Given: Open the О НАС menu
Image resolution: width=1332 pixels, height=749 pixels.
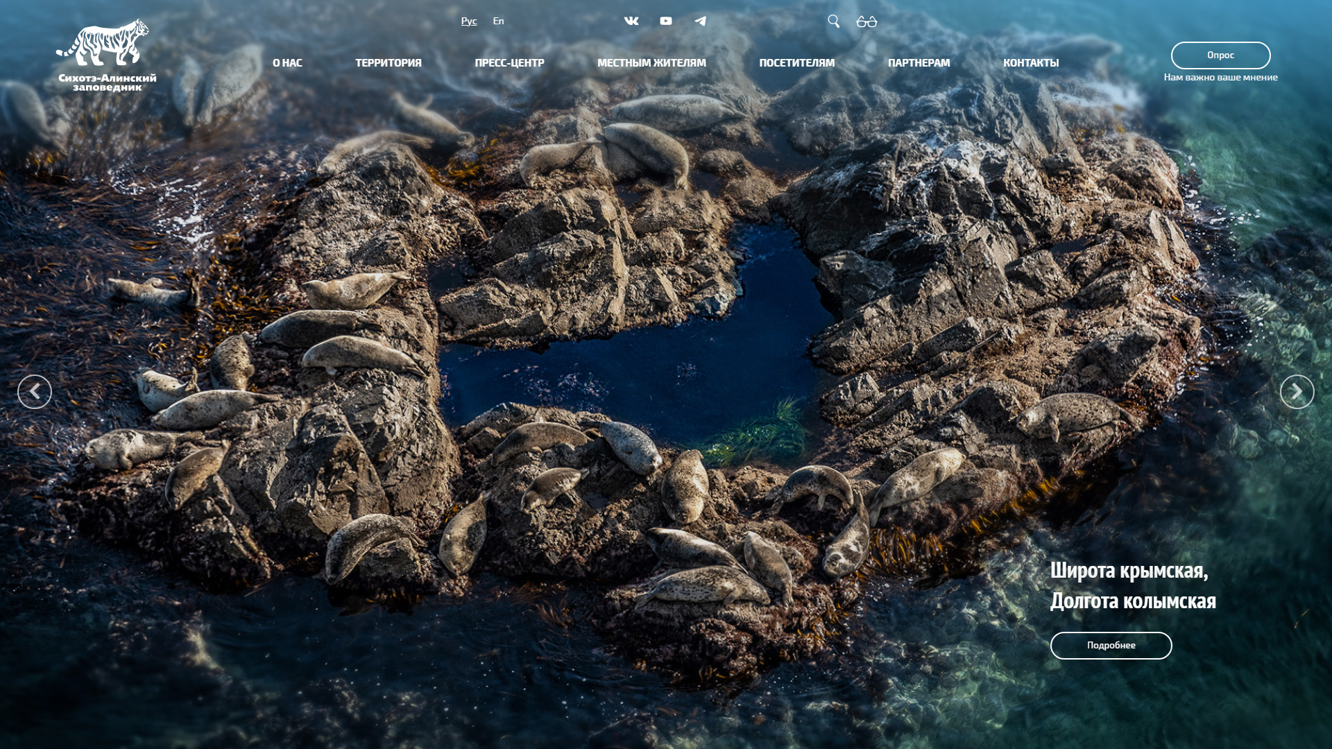Looking at the screenshot, I should [287, 63].
